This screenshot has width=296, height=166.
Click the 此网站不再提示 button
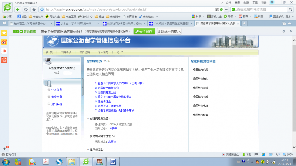pyautogui.click(x=169, y=31)
